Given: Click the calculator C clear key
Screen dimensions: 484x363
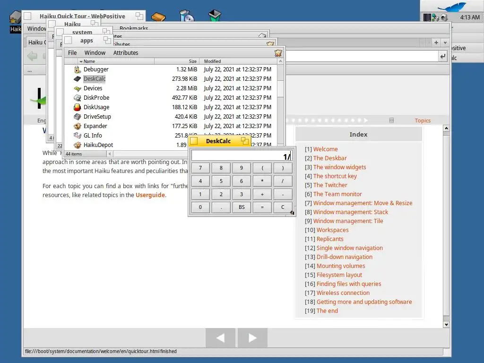Looking at the screenshot, I should coord(283,207).
